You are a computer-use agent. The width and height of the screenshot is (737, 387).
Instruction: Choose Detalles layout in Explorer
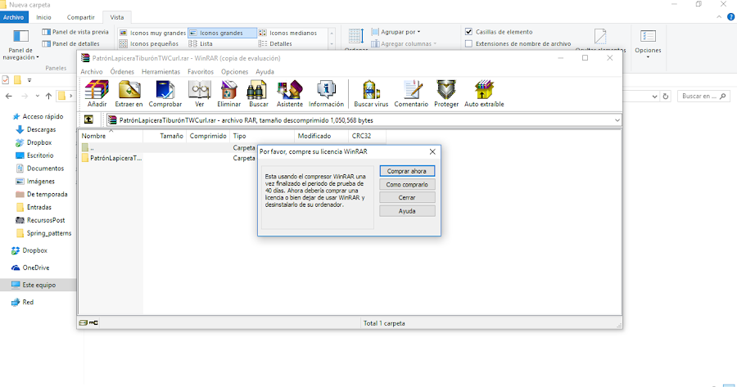pos(275,43)
